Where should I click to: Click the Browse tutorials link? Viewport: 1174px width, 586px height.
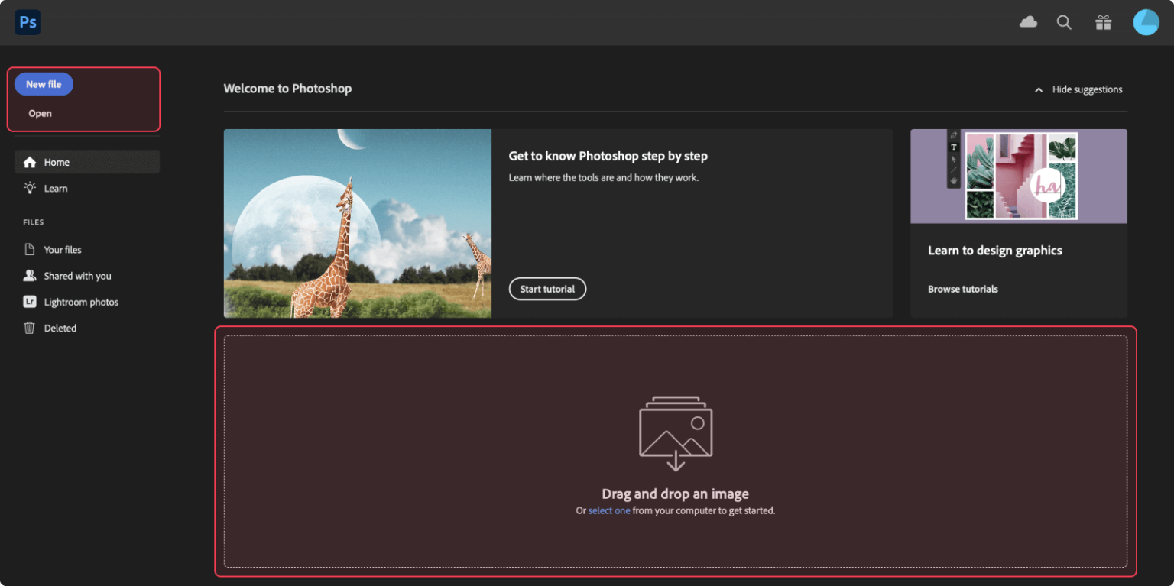[962, 289]
